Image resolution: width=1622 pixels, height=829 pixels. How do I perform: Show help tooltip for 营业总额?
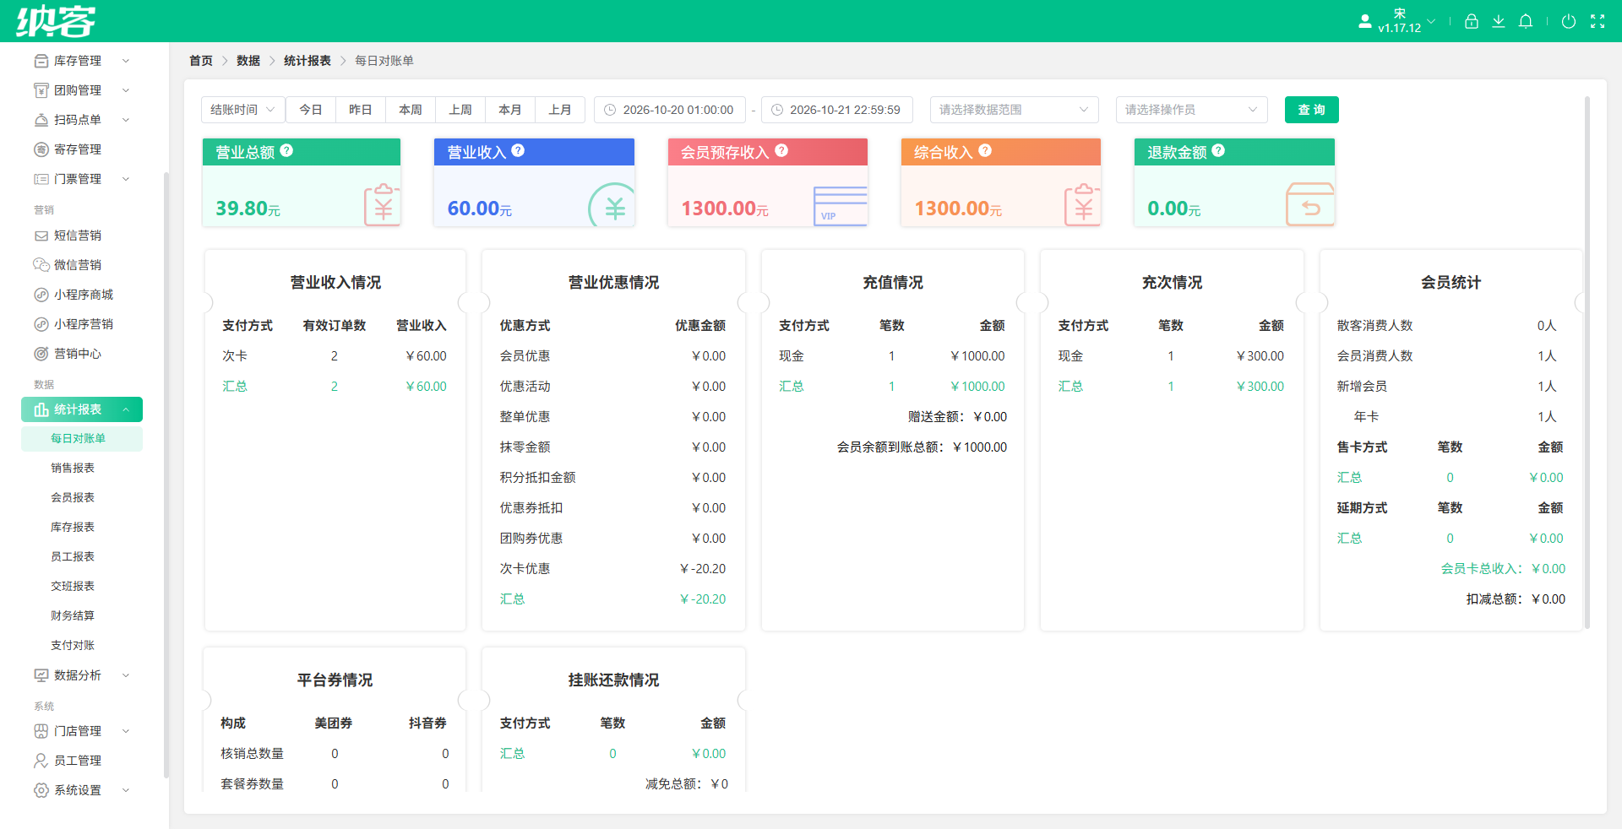[x=286, y=150]
